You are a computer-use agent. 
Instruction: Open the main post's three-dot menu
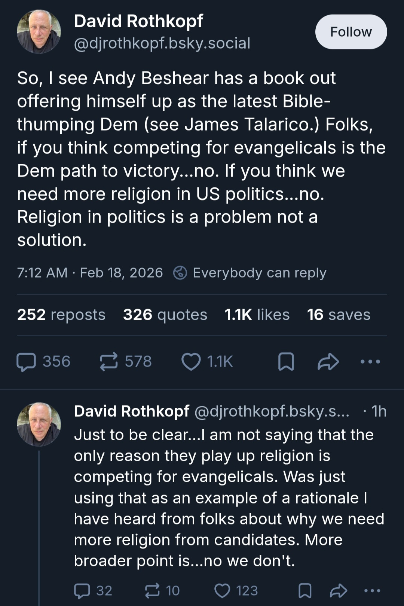point(370,362)
